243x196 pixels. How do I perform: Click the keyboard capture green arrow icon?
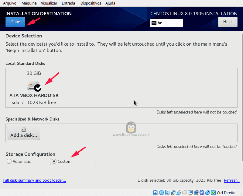[214, 193]
